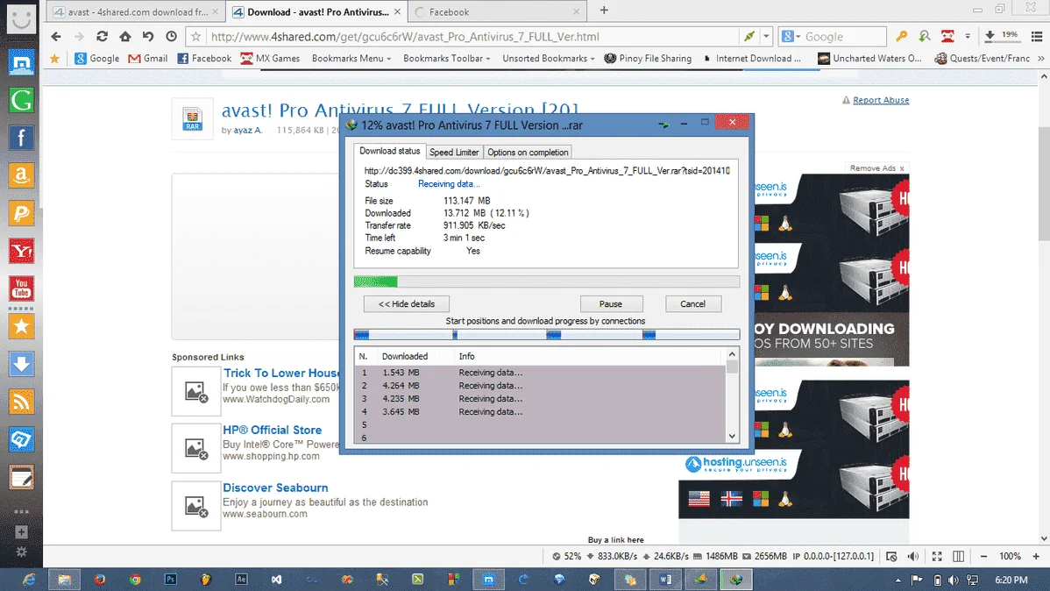Image resolution: width=1050 pixels, height=591 pixels.
Task: Toggle split screen view icon
Action: pos(958,557)
